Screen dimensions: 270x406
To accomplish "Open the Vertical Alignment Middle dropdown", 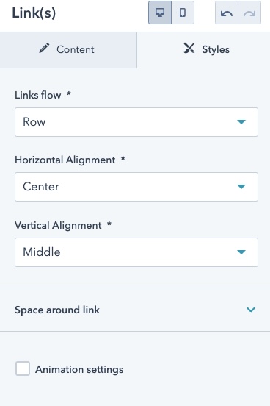I will point(136,252).
